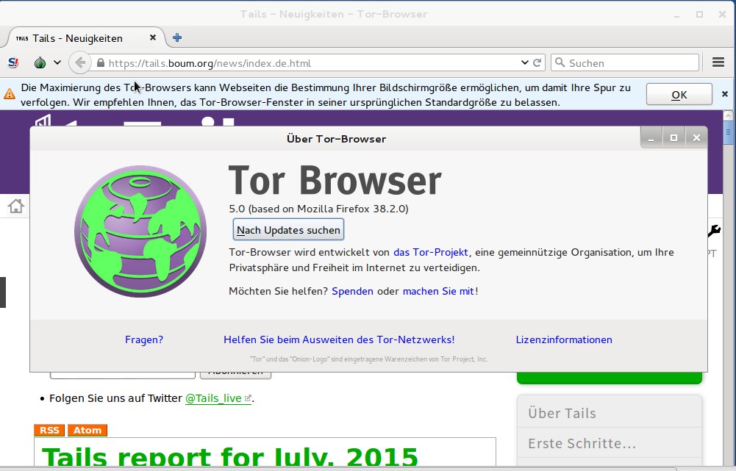
Task: Click the address bar URL text
Action: coord(210,63)
